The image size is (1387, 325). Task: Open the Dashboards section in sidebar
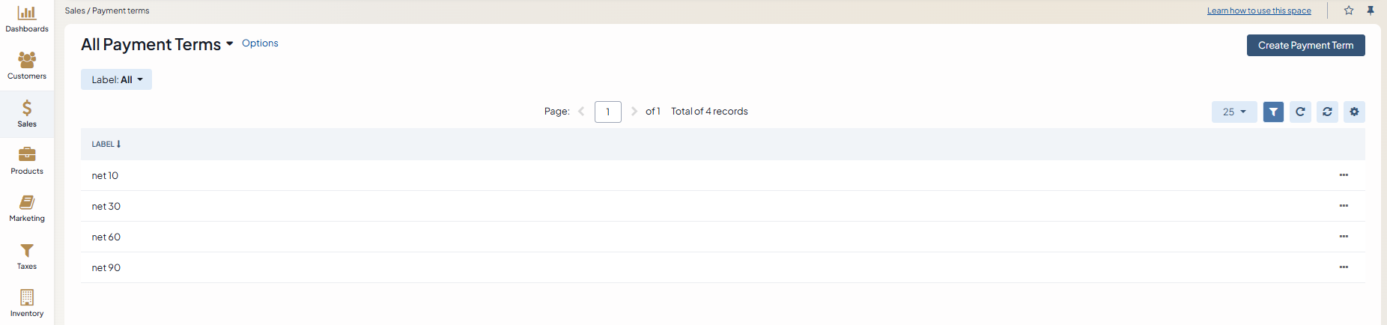tap(27, 19)
